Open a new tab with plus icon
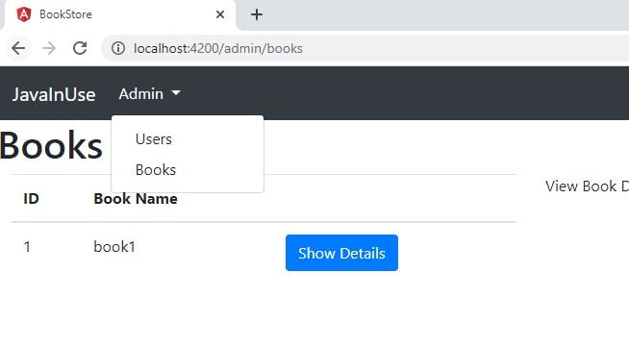The image size is (629, 347). tap(257, 14)
